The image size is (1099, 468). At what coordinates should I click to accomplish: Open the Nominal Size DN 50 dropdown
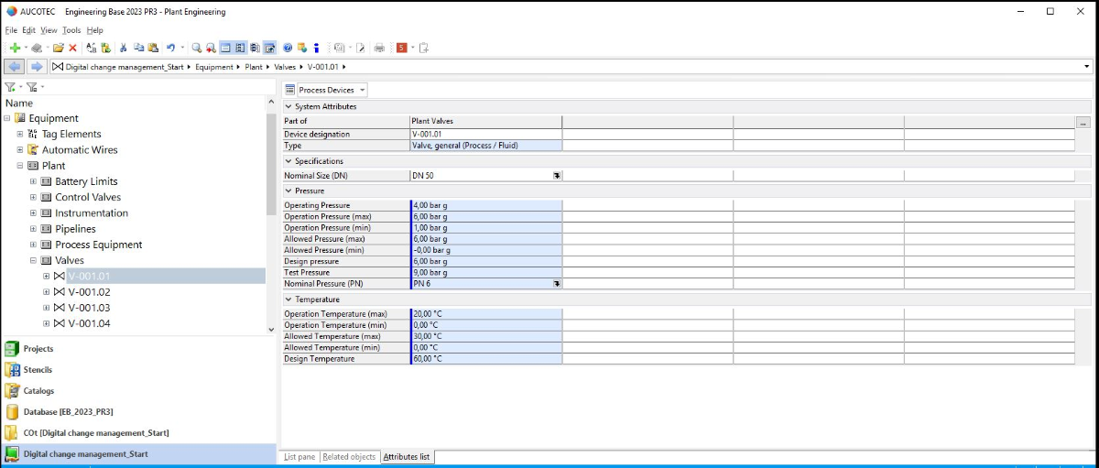[x=556, y=175]
